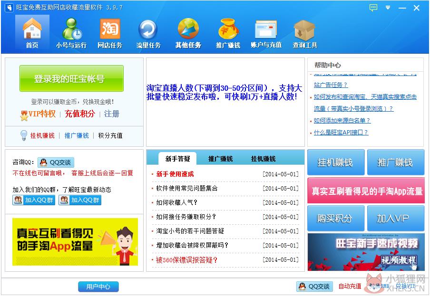
Task: Click the red 挂机赚钱 link under login
Action: 42,135
